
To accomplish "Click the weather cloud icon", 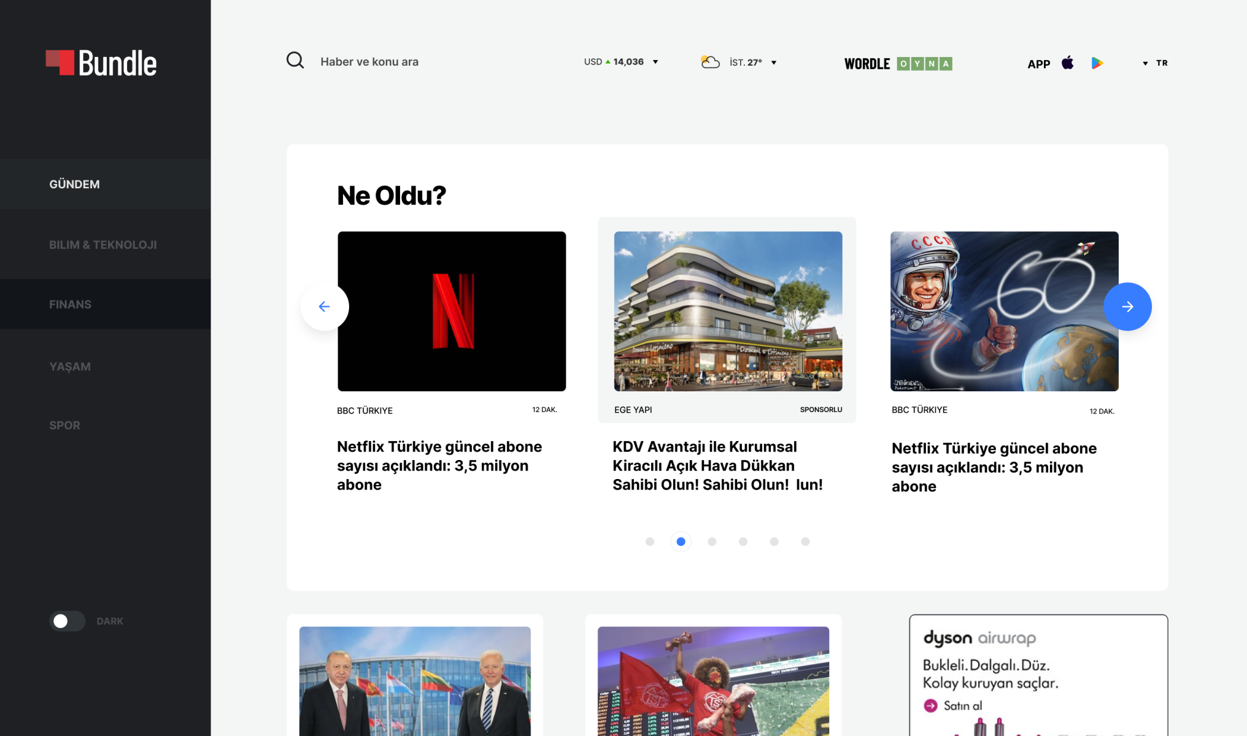I will point(710,62).
